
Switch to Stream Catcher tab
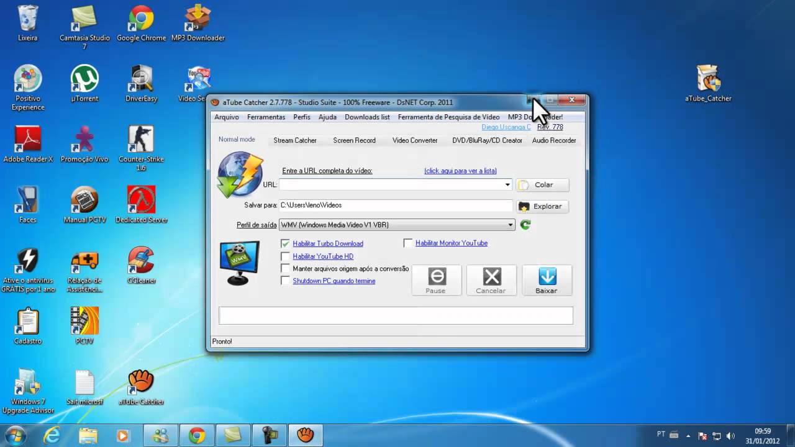[295, 140]
